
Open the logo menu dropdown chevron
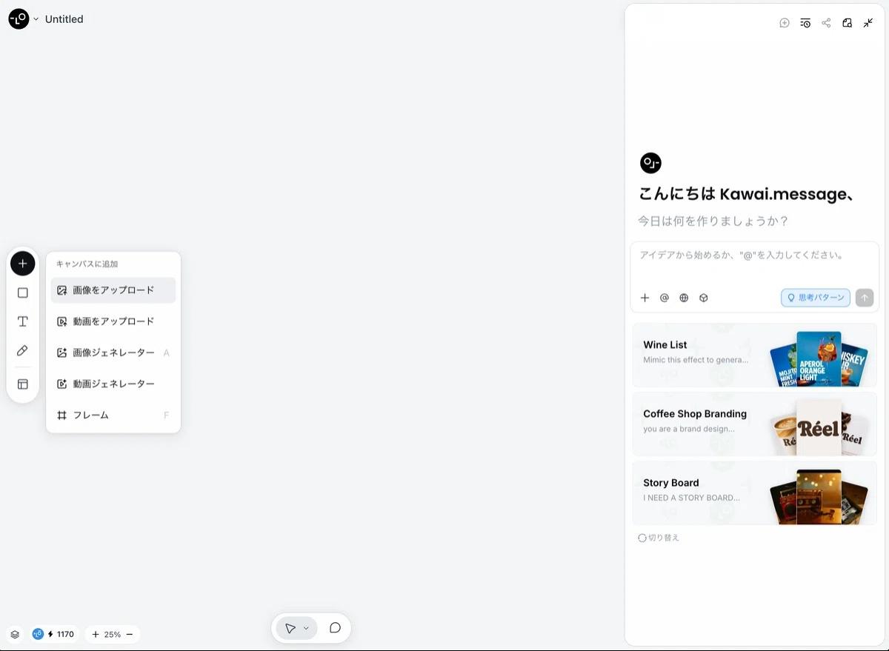point(36,19)
